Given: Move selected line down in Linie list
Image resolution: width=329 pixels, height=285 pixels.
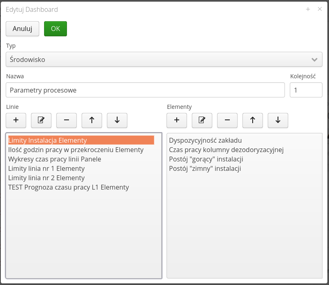Looking at the screenshot, I should (x=117, y=120).
